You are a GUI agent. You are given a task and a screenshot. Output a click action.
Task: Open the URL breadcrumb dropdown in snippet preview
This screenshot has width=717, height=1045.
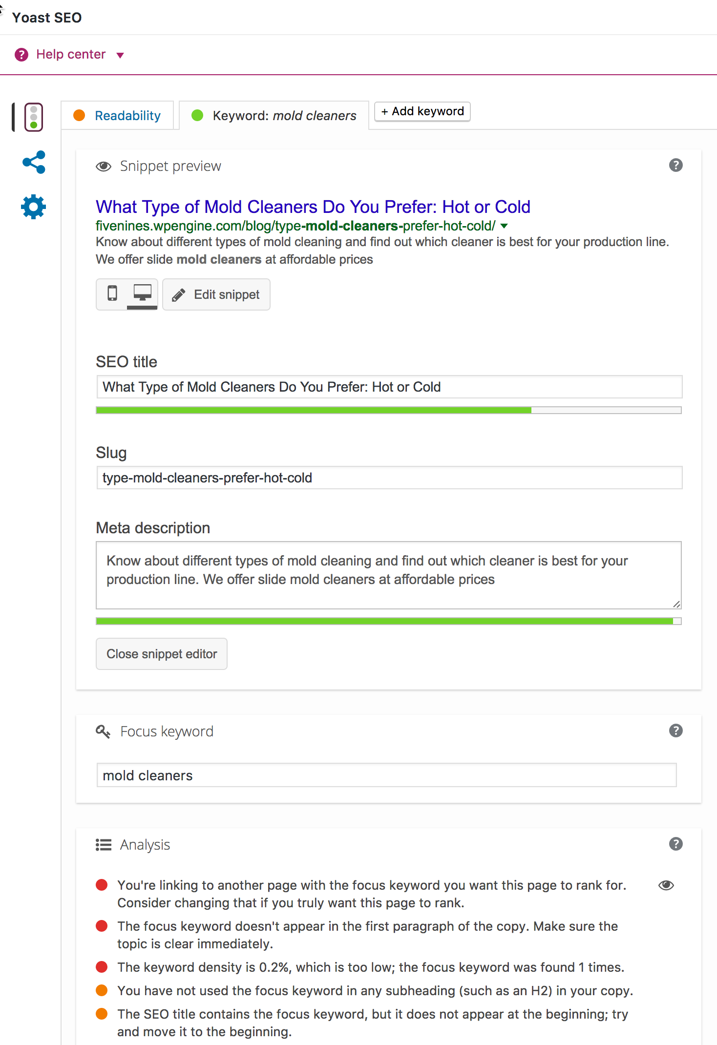tap(505, 226)
